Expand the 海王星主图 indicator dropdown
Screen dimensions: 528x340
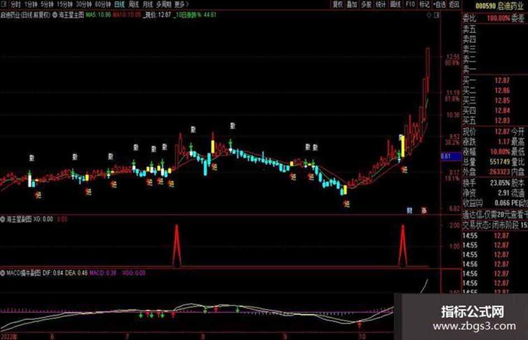tap(55, 15)
